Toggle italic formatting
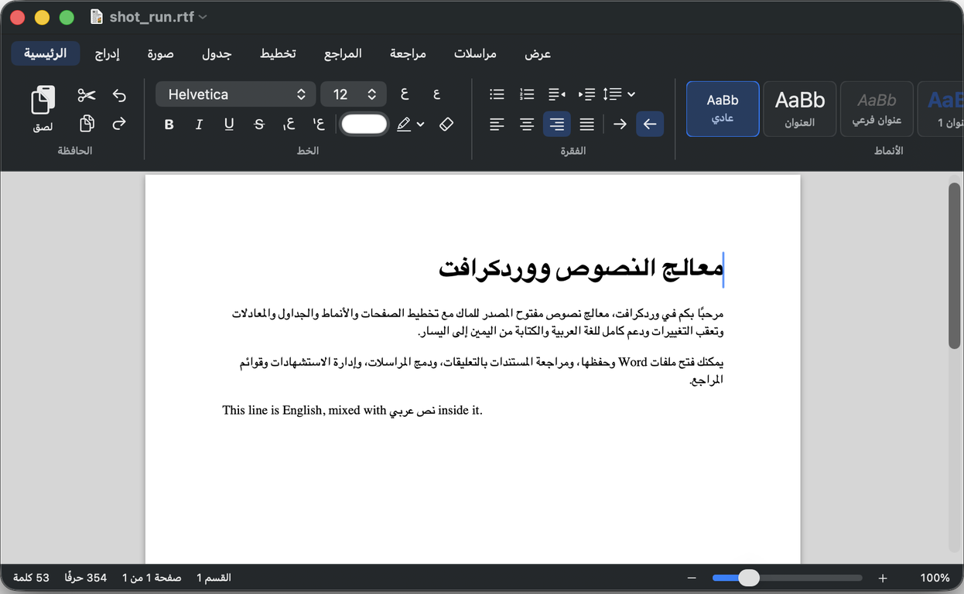Image resolution: width=964 pixels, height=594 pixels. pyautogui.click(x=199, y=125)
